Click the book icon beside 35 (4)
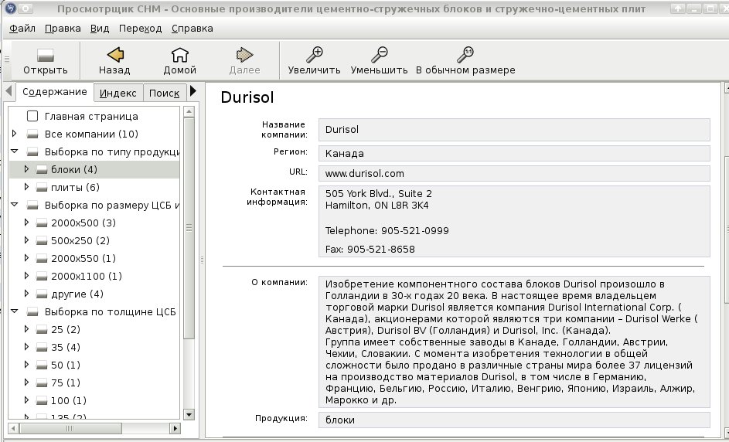This screenshot has width=729, height=442. pos(42,348)
